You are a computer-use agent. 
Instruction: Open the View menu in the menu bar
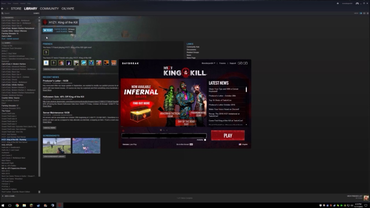(x=9, y=3)
